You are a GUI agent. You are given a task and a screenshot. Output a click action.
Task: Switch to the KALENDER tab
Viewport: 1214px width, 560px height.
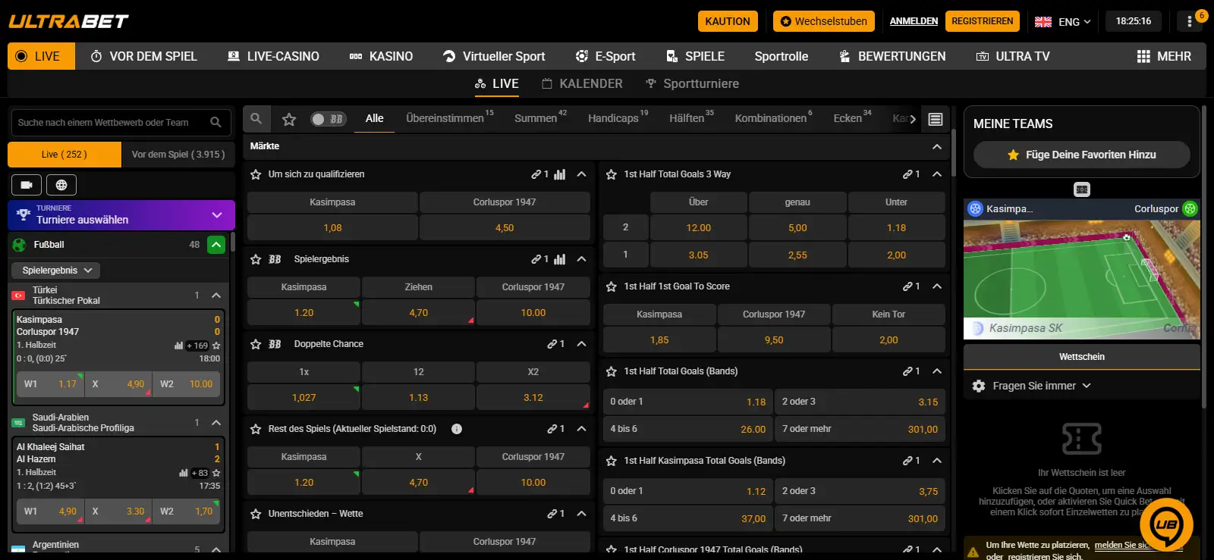pos(582,83)
